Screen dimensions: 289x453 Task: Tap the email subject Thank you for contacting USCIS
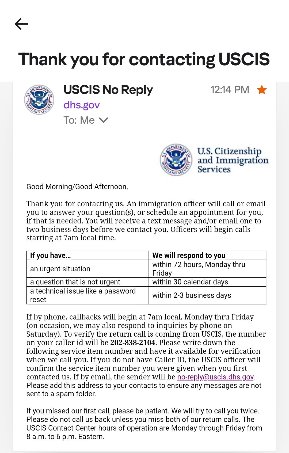(x=144, y=59)
